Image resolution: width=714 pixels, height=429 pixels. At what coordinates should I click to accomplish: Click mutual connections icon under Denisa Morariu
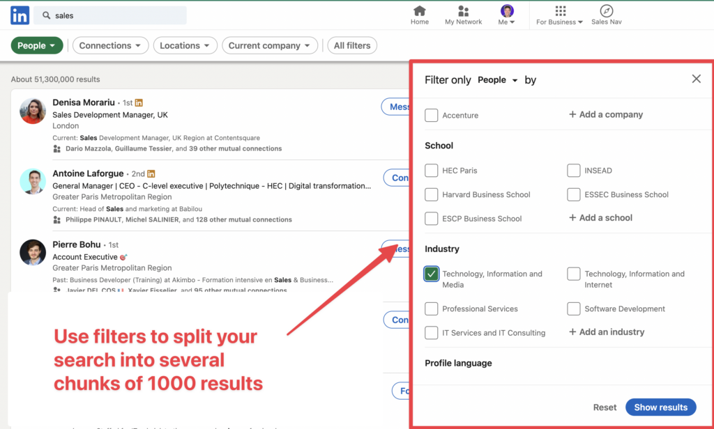(x=57, y=149)
